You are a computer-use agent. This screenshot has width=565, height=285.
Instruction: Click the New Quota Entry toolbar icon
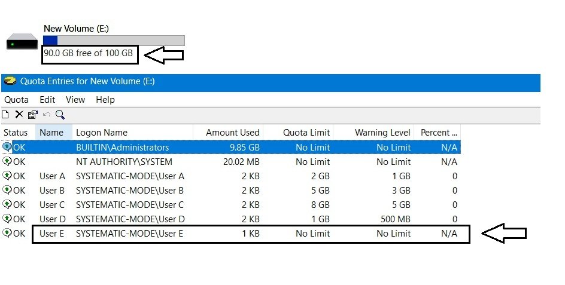[5, 115]
